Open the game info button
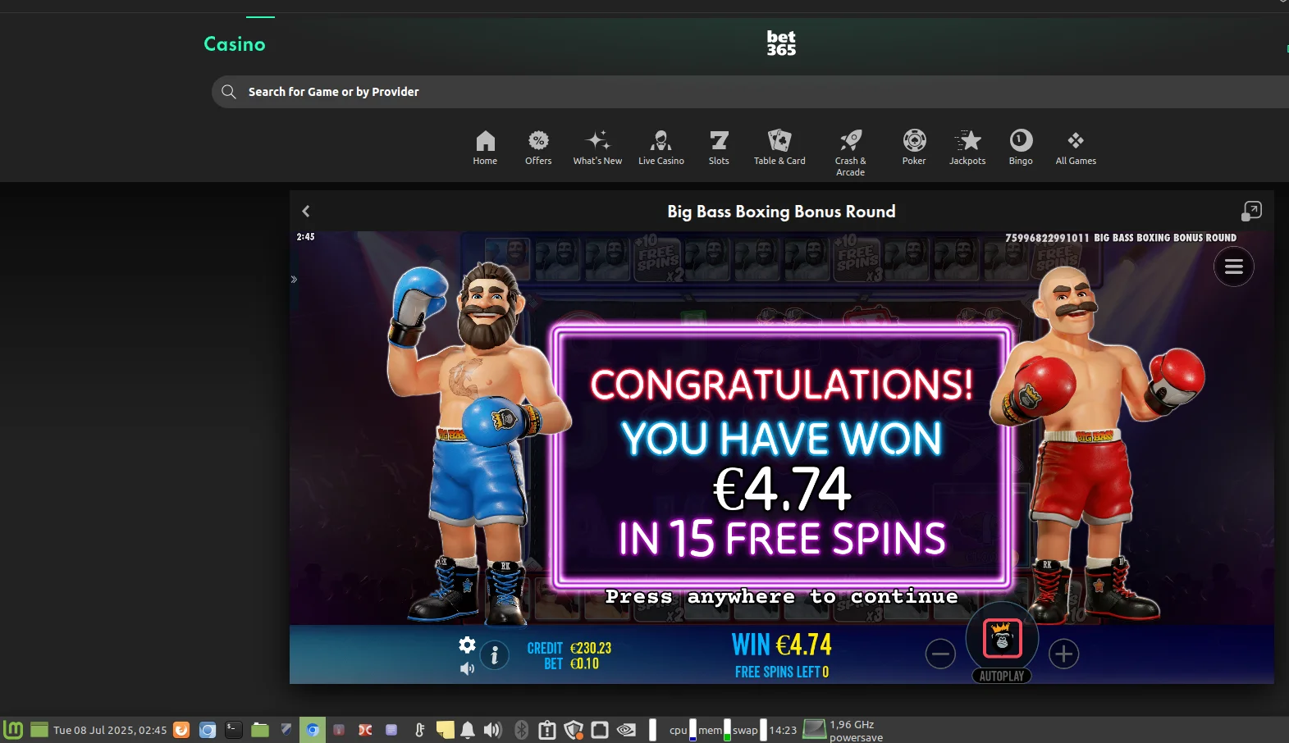 point(494,655)
